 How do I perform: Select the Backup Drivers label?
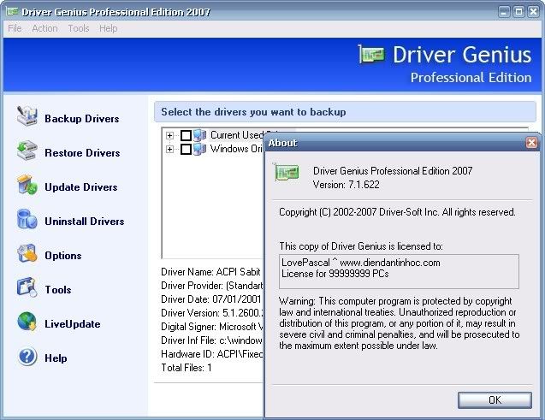[82, 118]
